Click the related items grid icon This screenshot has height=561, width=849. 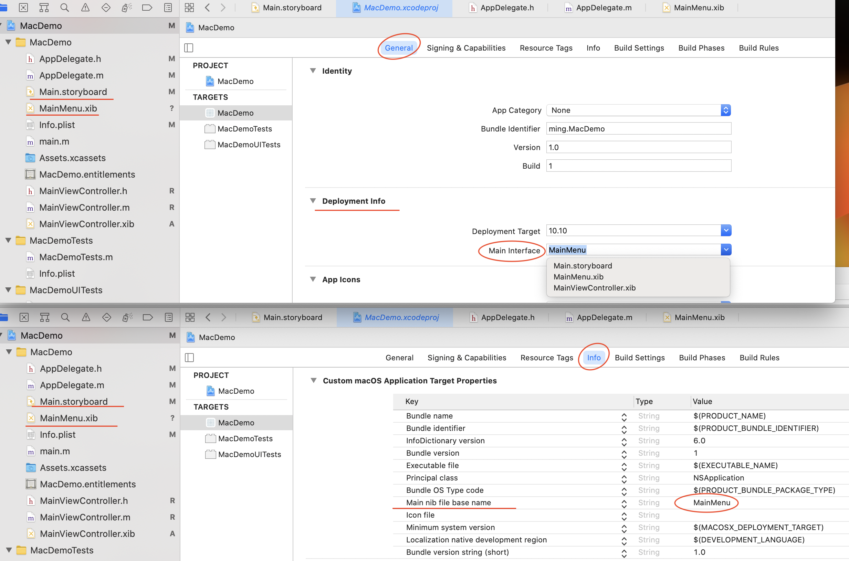[x=189, y=7]
